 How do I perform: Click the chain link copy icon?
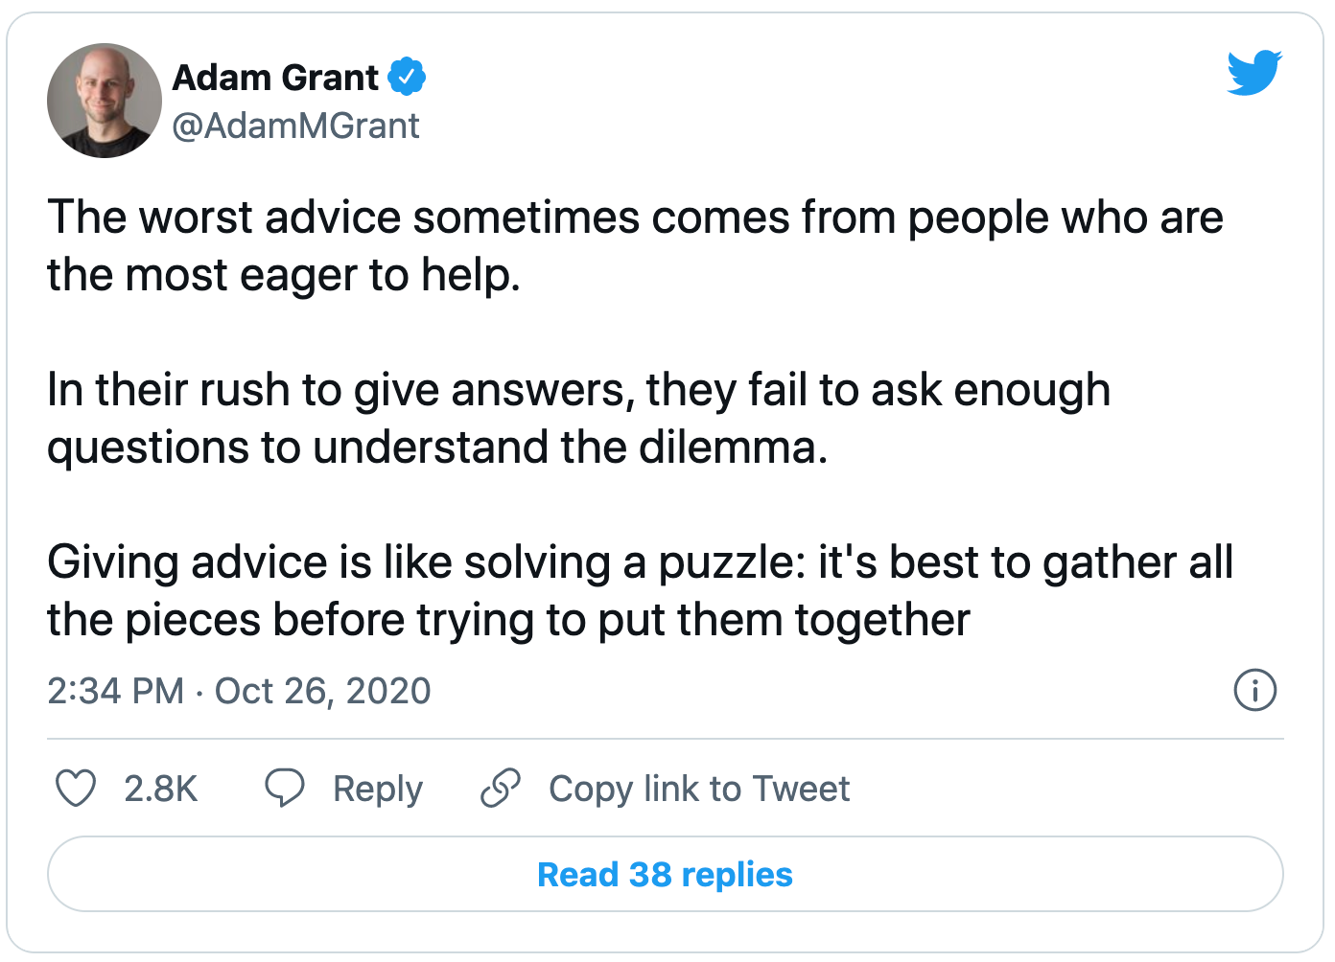coord(501,789)
